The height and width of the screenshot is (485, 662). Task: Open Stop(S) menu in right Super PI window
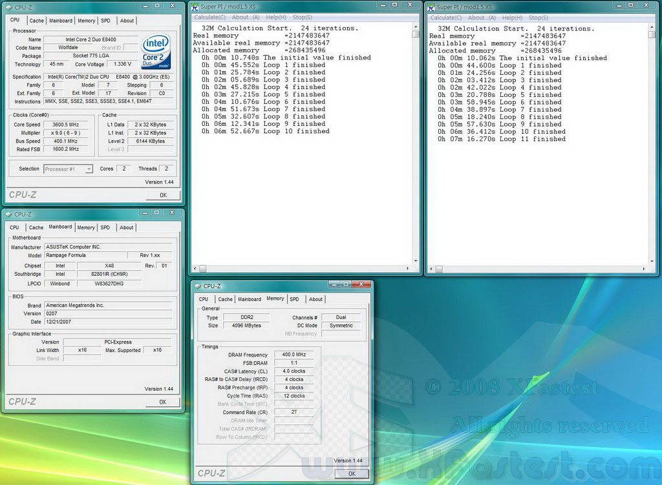coord(539,18)
